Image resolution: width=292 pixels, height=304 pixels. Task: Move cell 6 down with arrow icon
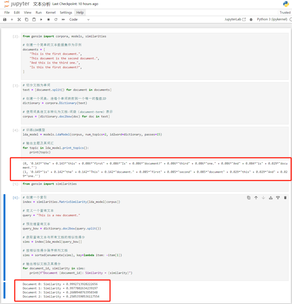pyautogui.click(x=263, y=198)
